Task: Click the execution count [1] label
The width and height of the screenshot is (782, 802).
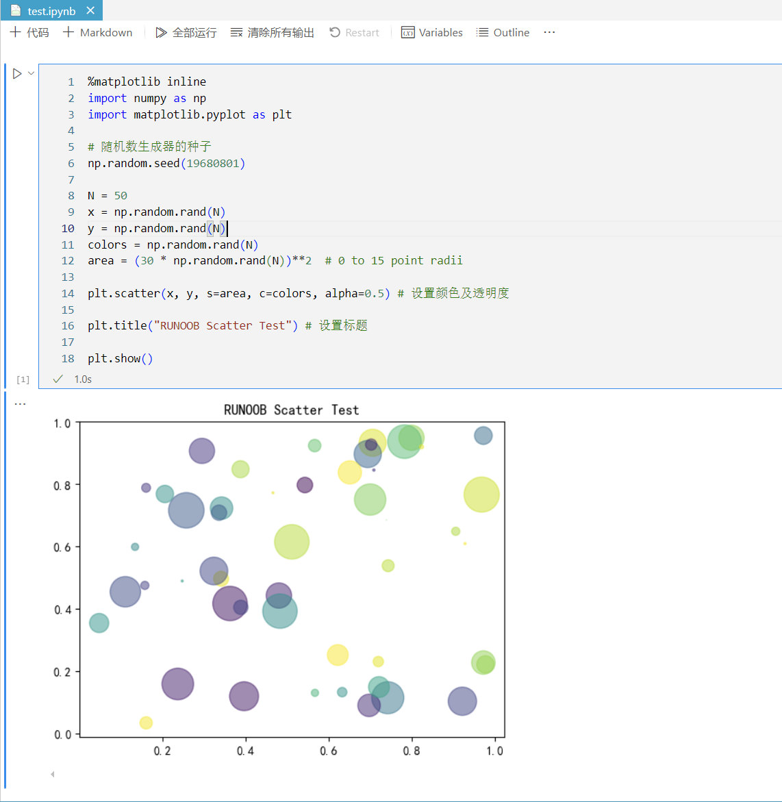Action: pyautogui.click(x=23, y=379)
